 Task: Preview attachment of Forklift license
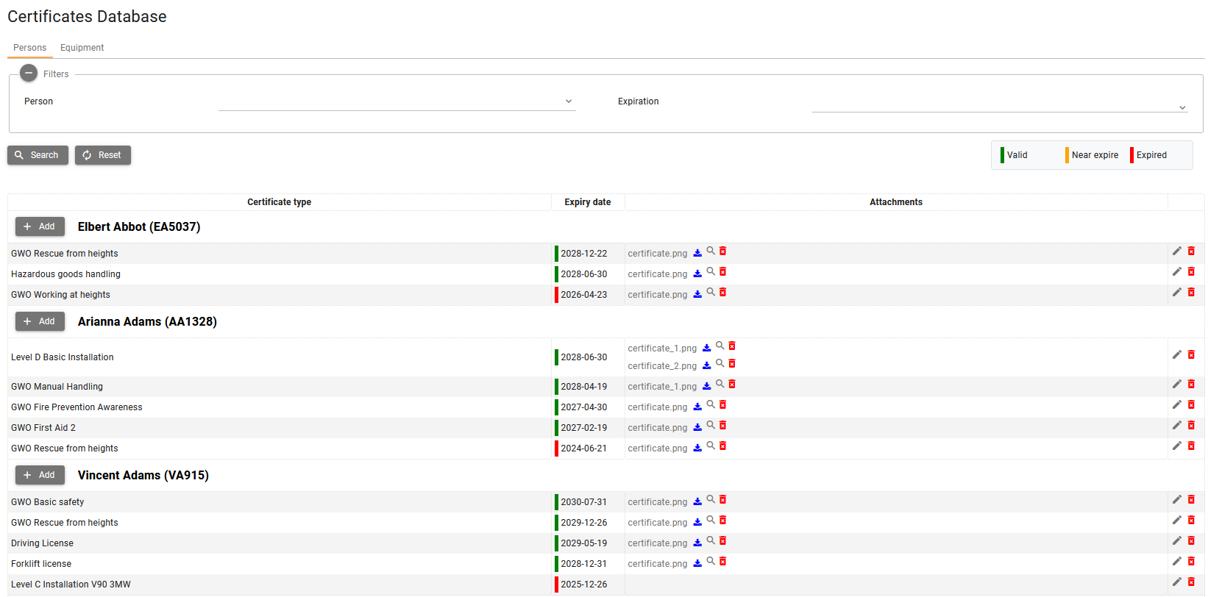(711, 561)
